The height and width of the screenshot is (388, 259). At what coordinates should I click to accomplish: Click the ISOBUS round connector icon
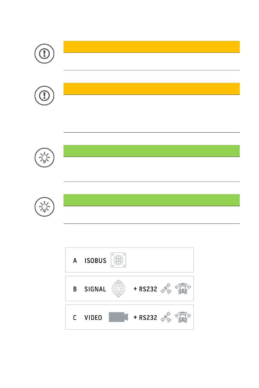point(118,260)
